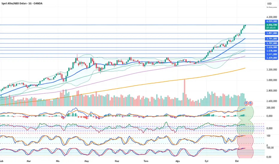Select the 3.707,000 price level label

[272, 43]
